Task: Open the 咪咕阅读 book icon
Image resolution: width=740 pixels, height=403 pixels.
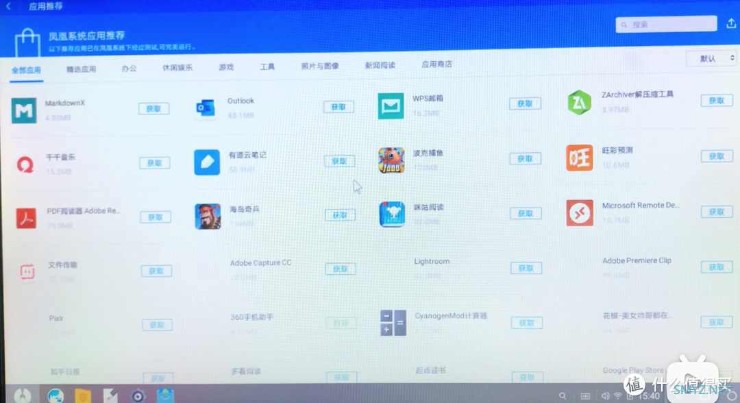Action: click(x=392, y=215)
